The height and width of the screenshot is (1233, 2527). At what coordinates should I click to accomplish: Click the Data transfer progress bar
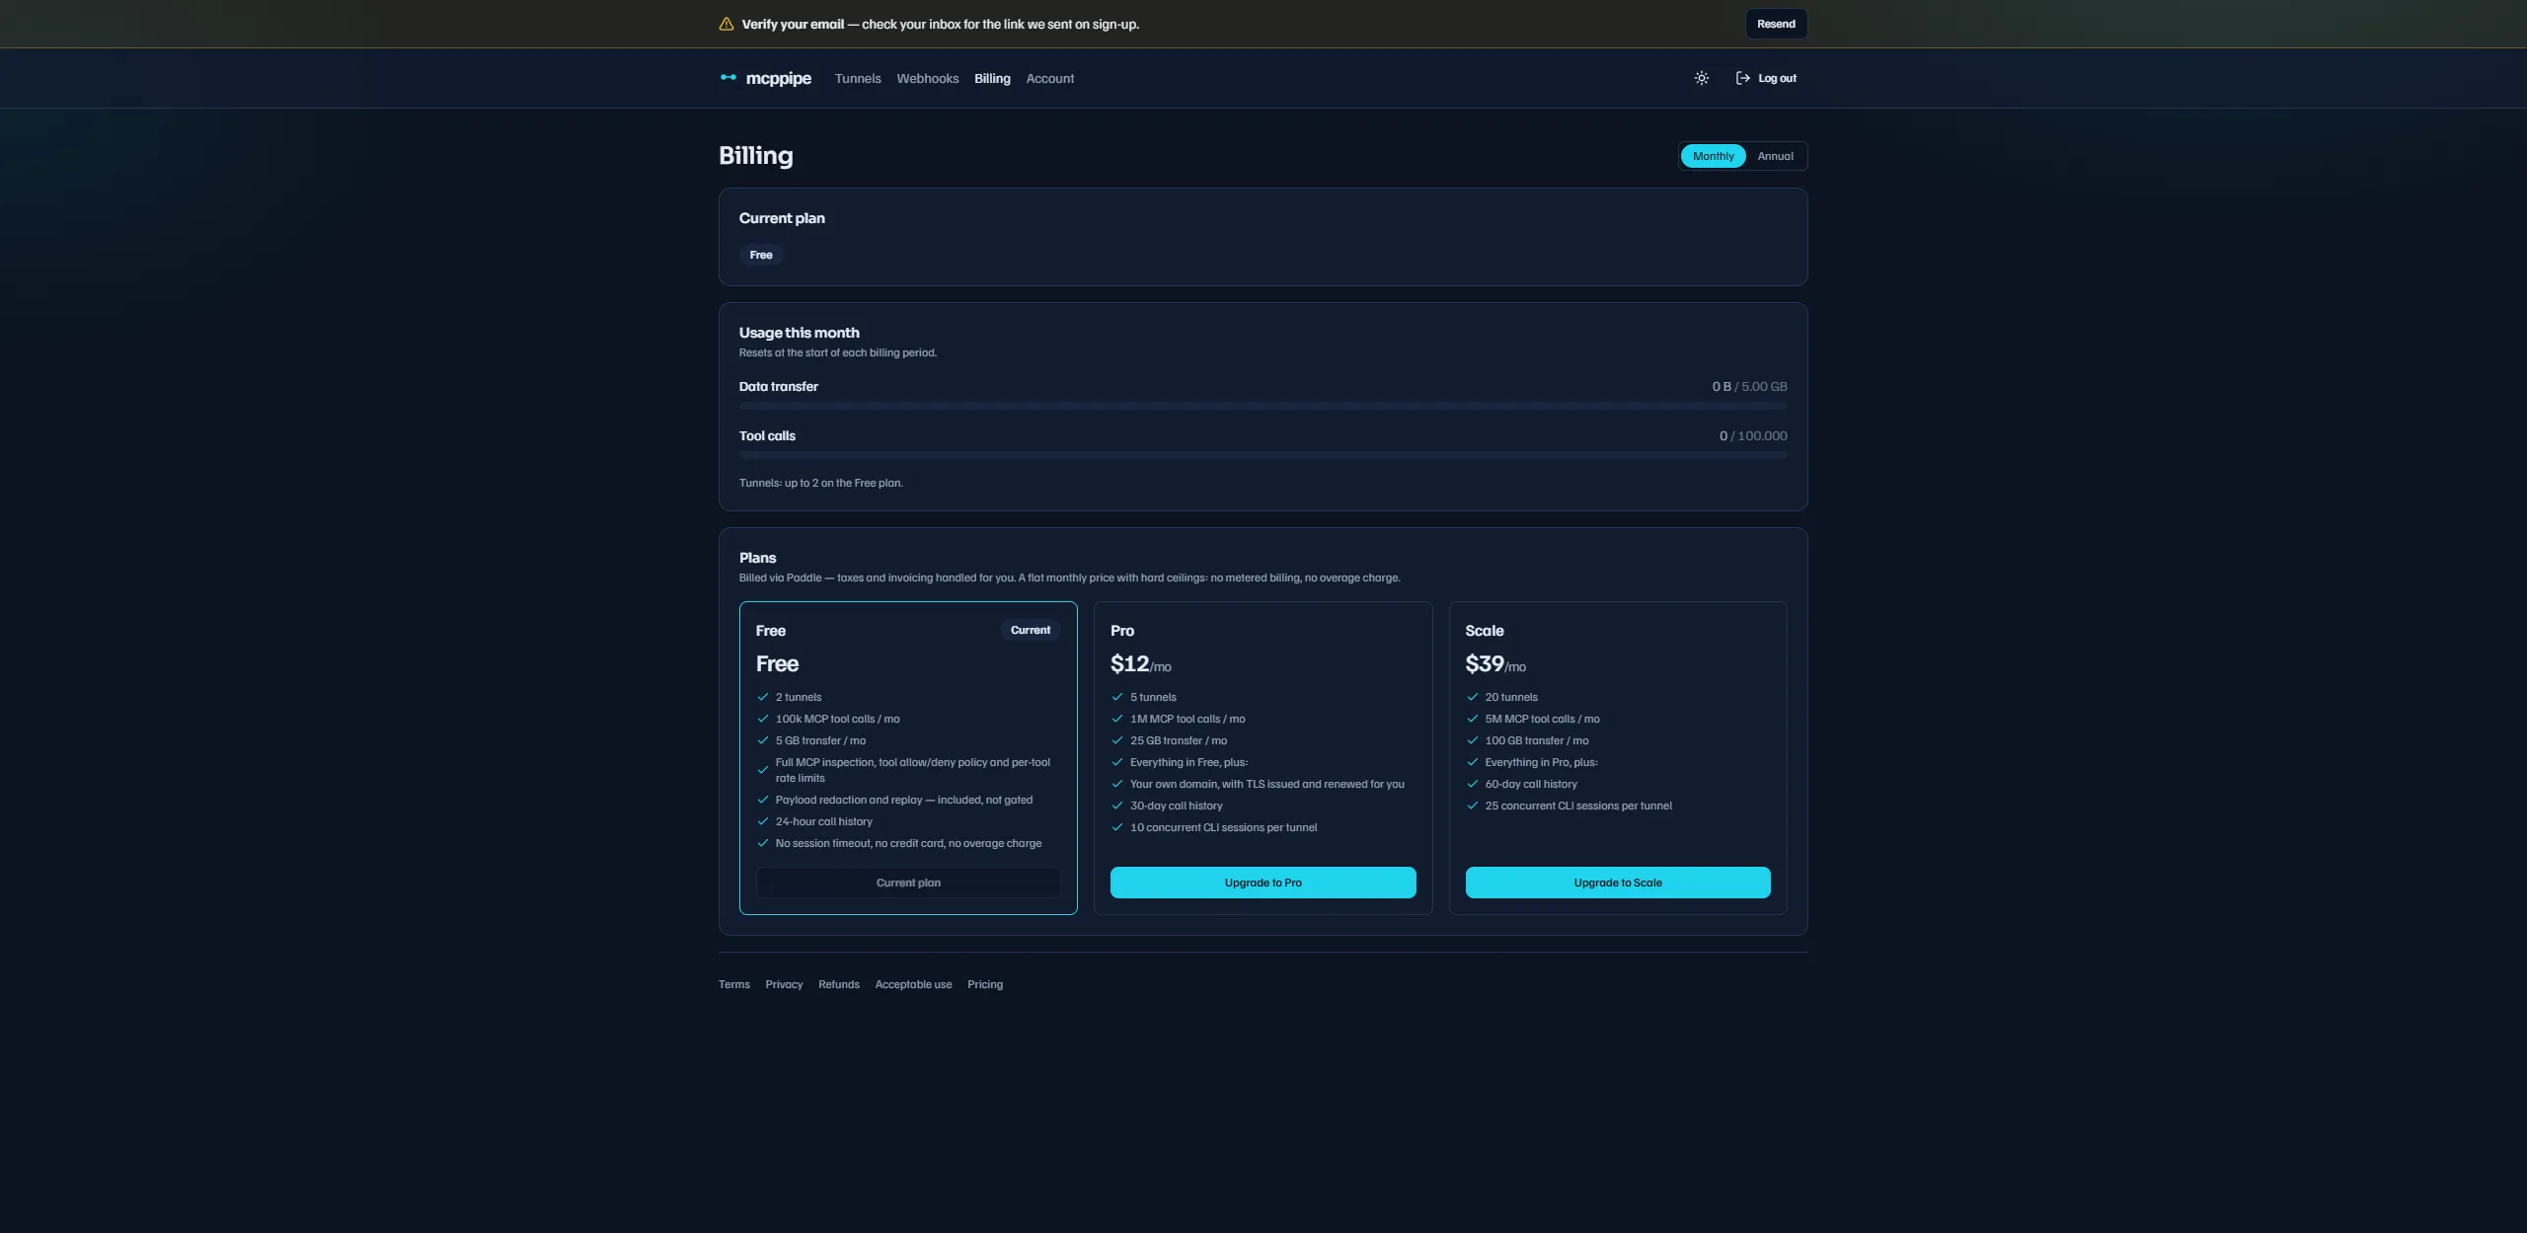[1263, 406]
